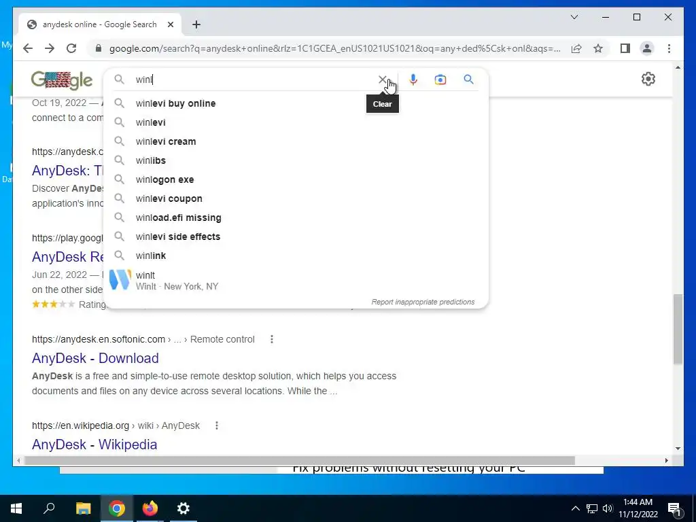Viewport: 696px width, 522px height.
Task: Open Windows Start menu
Action: pos(16,508)
